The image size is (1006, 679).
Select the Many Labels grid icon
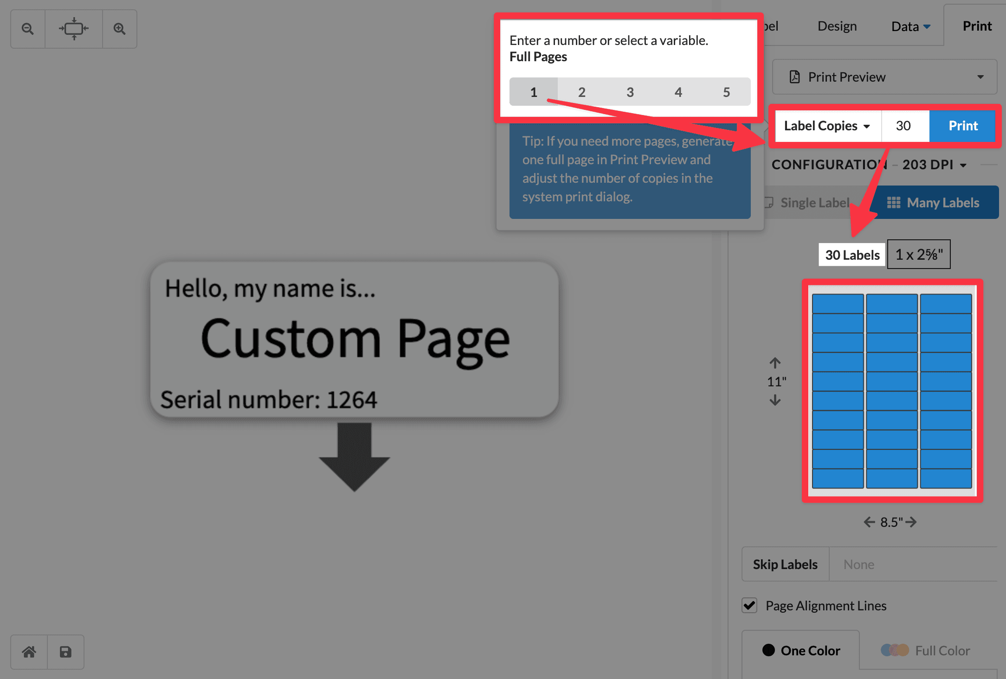point(893,202)
